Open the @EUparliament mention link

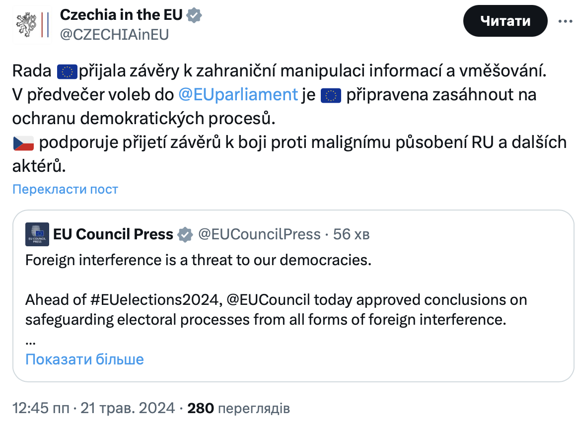(x=238, y=95)
